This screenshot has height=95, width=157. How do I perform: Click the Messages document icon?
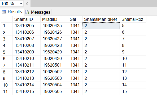tap(27, 12)
